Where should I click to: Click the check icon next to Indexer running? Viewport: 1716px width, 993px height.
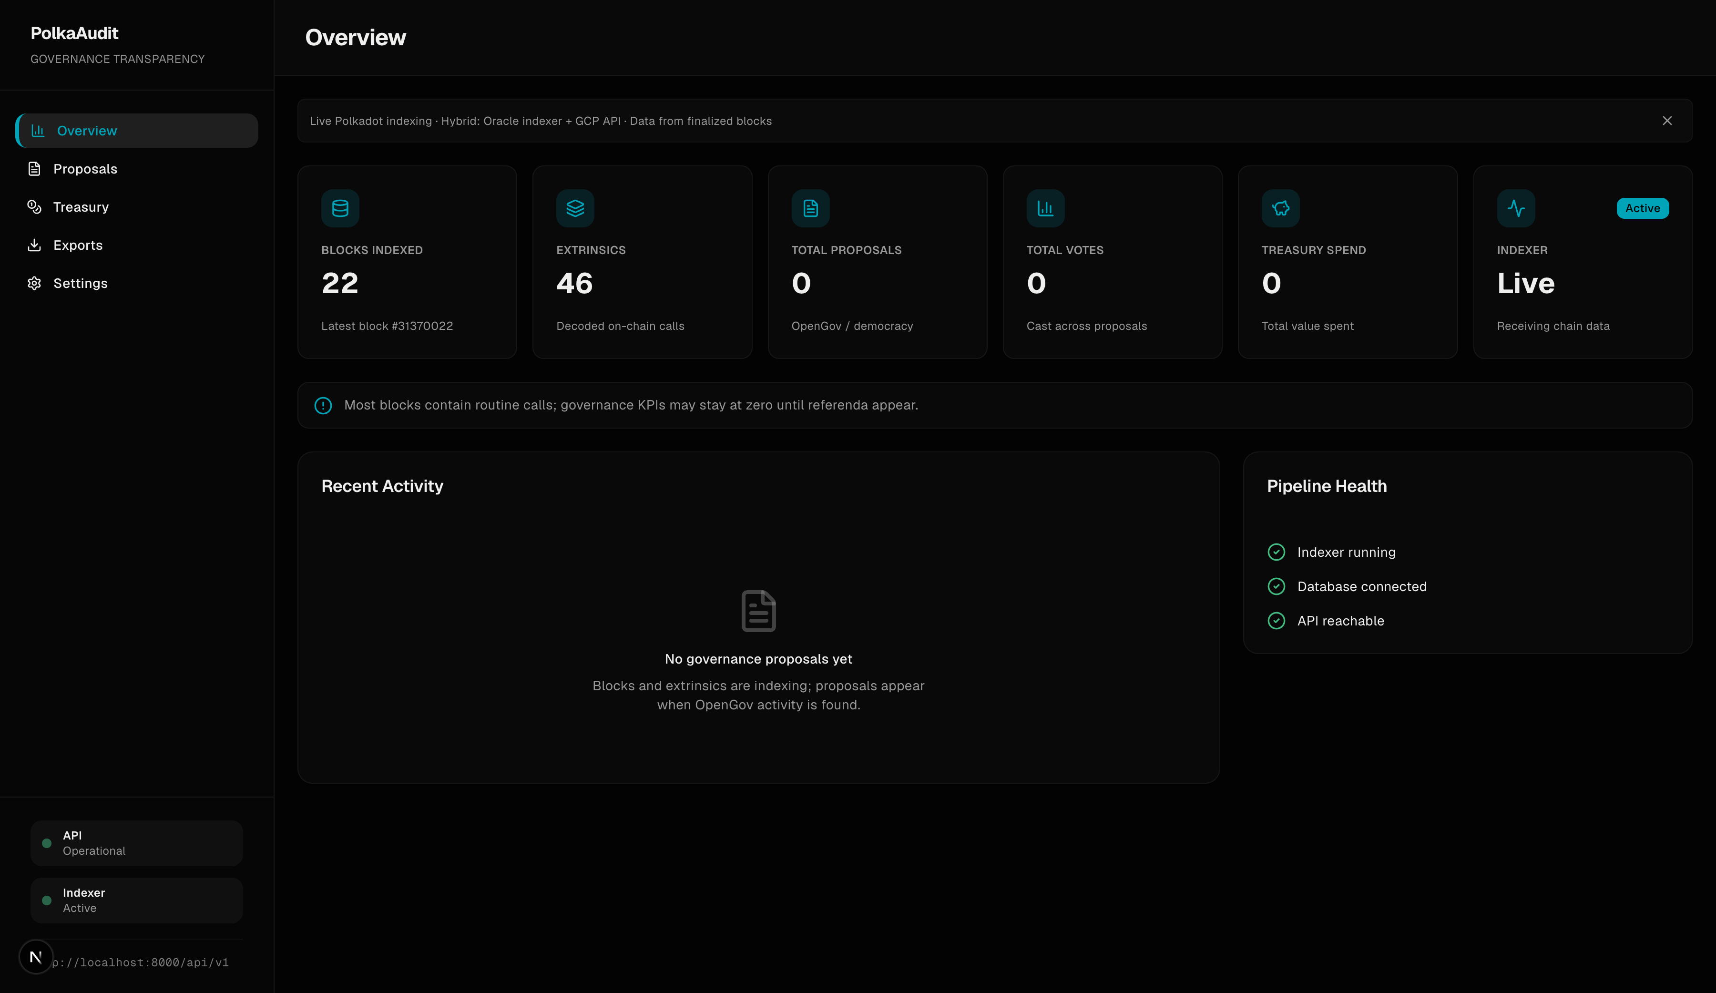click(1277, 553)
